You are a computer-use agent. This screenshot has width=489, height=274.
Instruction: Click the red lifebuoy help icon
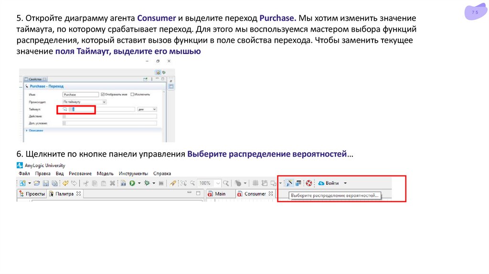click(308, 183)
